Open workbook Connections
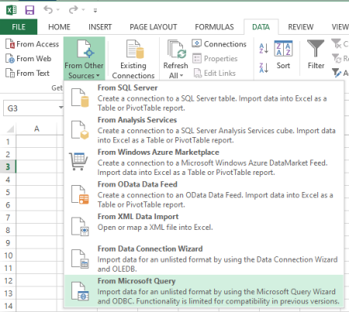Viewport: 349px width, 312px height. (219, 44)
